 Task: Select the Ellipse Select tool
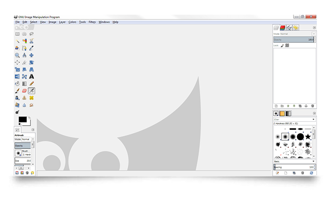pos(24,34)
